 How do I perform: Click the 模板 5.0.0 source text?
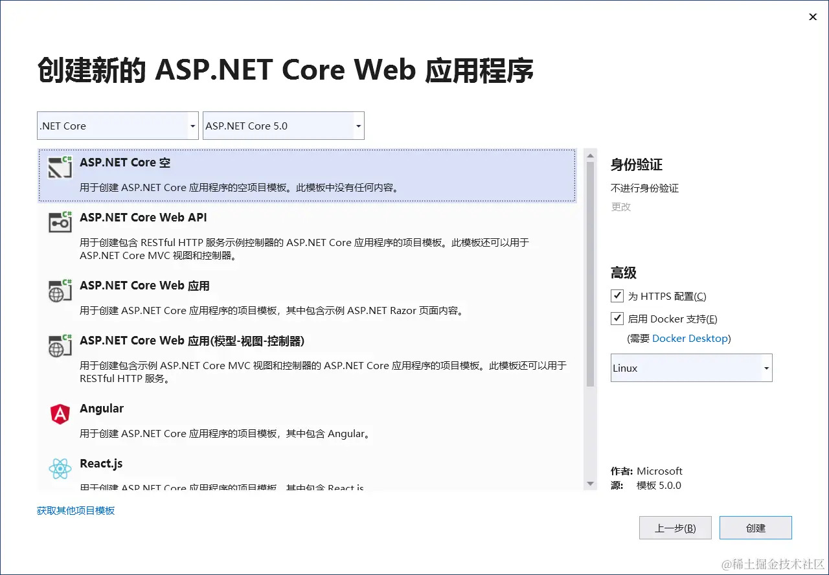pyautogui.click(x=659, y=485)
